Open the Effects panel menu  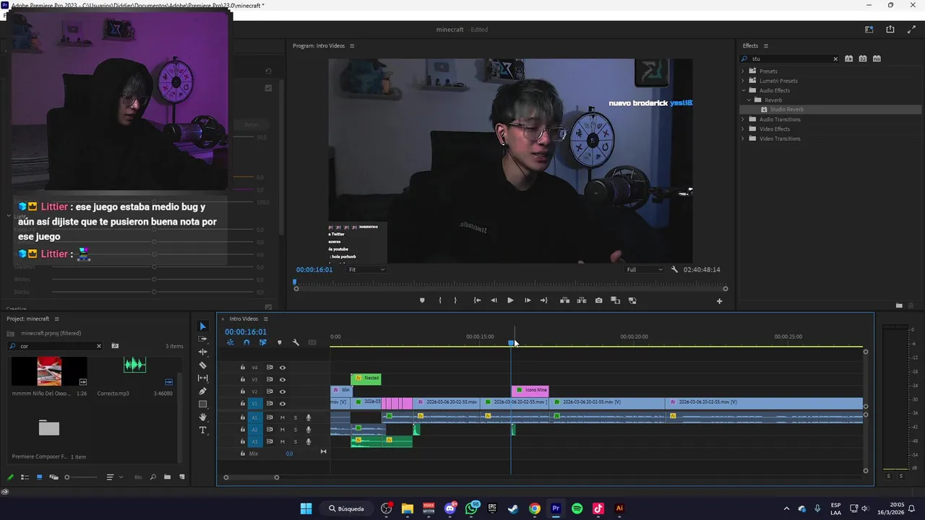click(766, 45)
